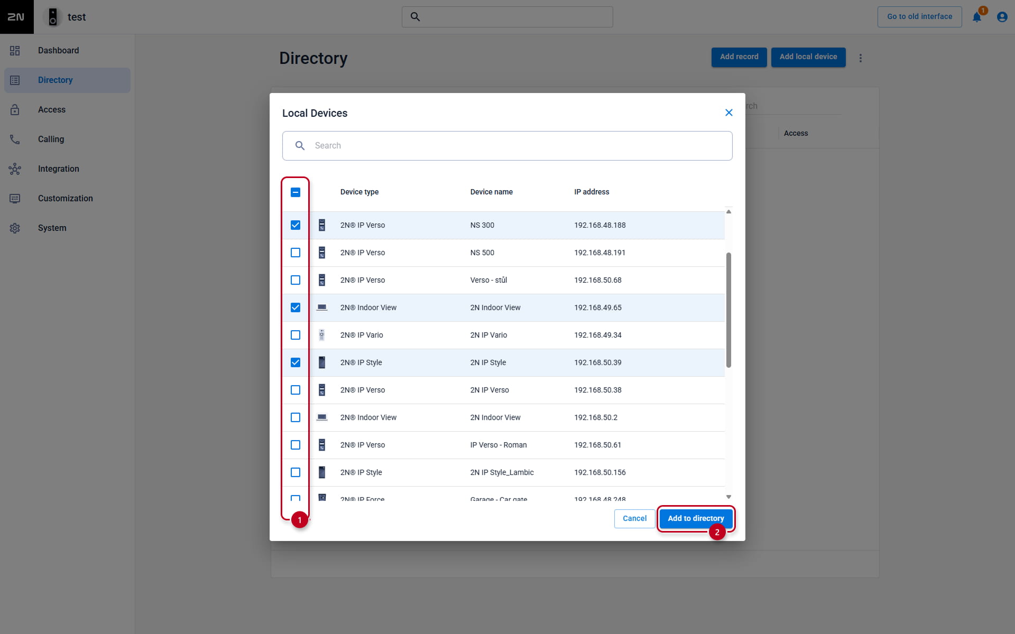Click the 2N IP Style device icon at 192.168.50.39
This screenshot has height=634, width=1015.
point(321,362)
